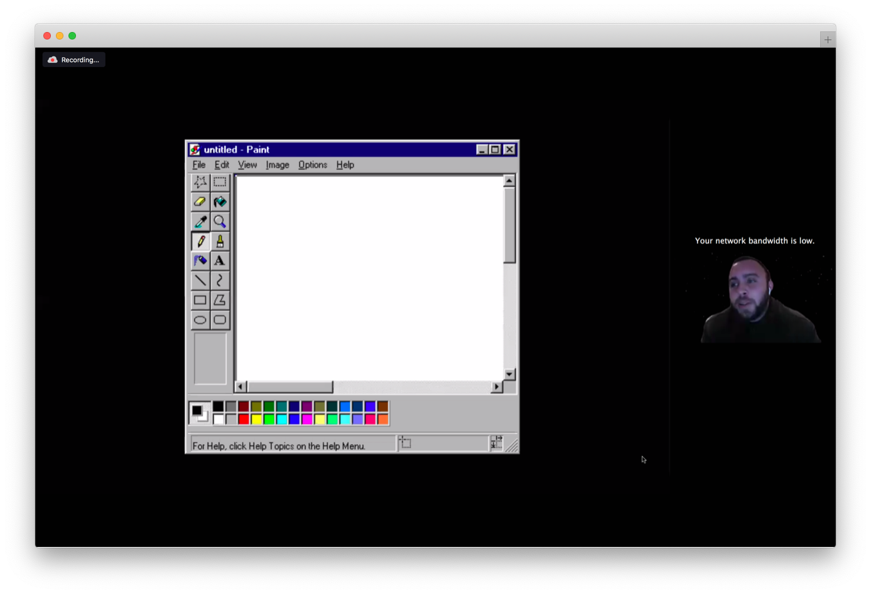Pick the Ellipse shape tool
Viewport: 871px width, 594px height.
(x=200, y=320)
